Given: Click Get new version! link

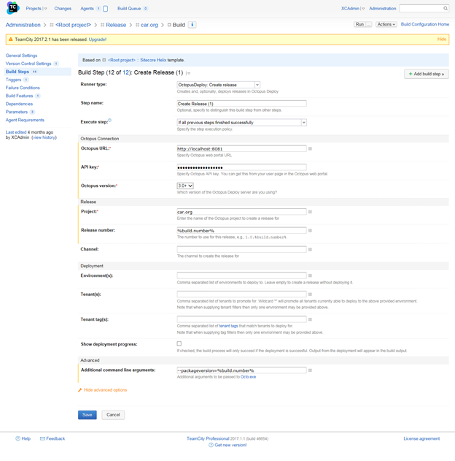Looking at the screenshot, I should [x=230, y=445].
